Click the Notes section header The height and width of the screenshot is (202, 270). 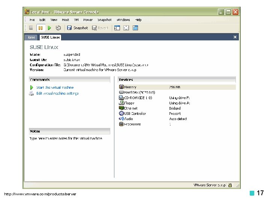tap(70, 131)
